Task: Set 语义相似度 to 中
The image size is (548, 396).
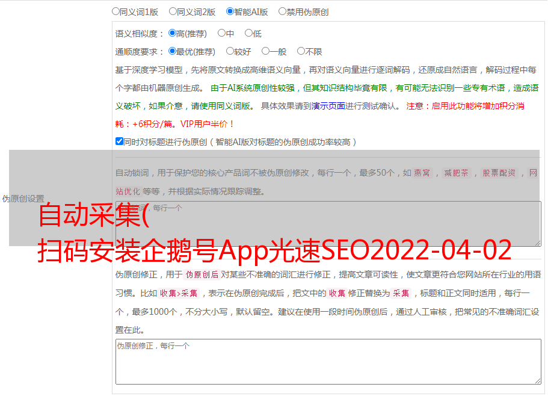Action: 221,33
